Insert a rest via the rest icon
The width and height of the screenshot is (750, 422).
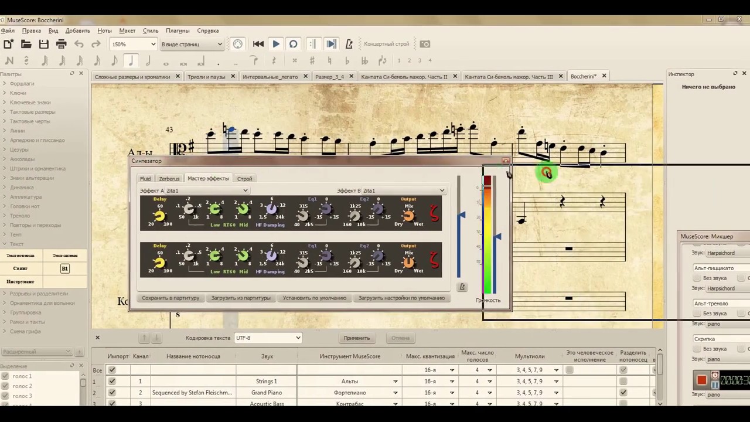pyautogui.click(x=274, y=60)
